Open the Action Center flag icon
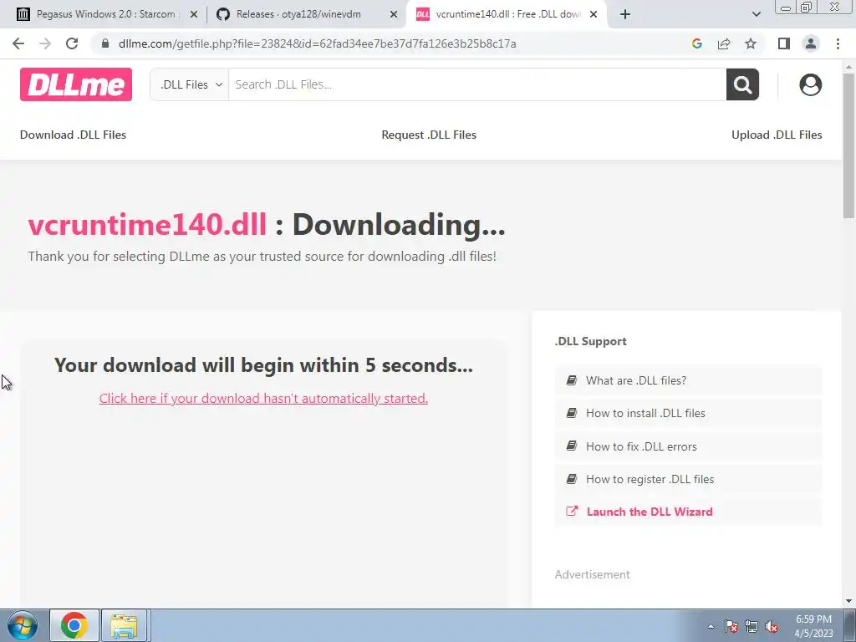The height and width of the screenshot is (642, 856). coord(731,626)
